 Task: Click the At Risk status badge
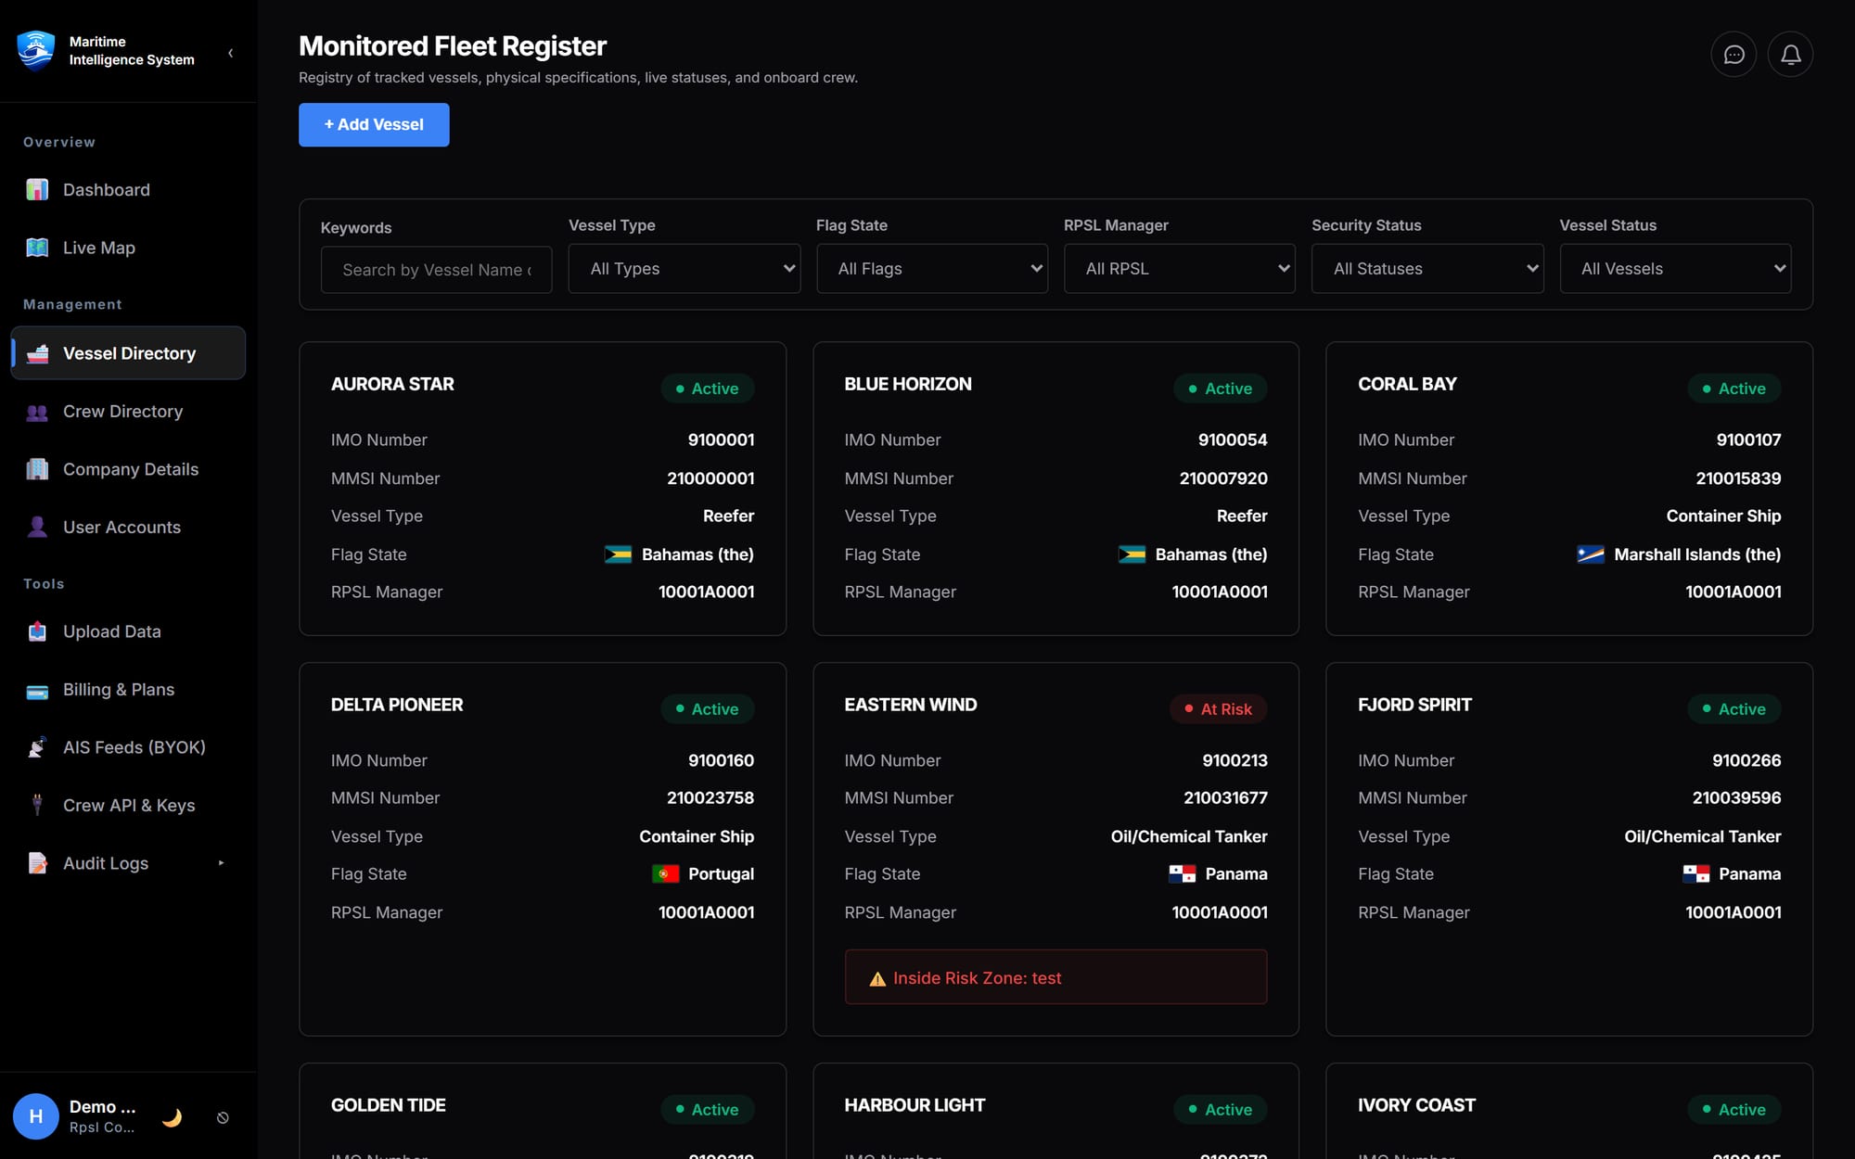pyautogui.click(x=1219, y=709)
